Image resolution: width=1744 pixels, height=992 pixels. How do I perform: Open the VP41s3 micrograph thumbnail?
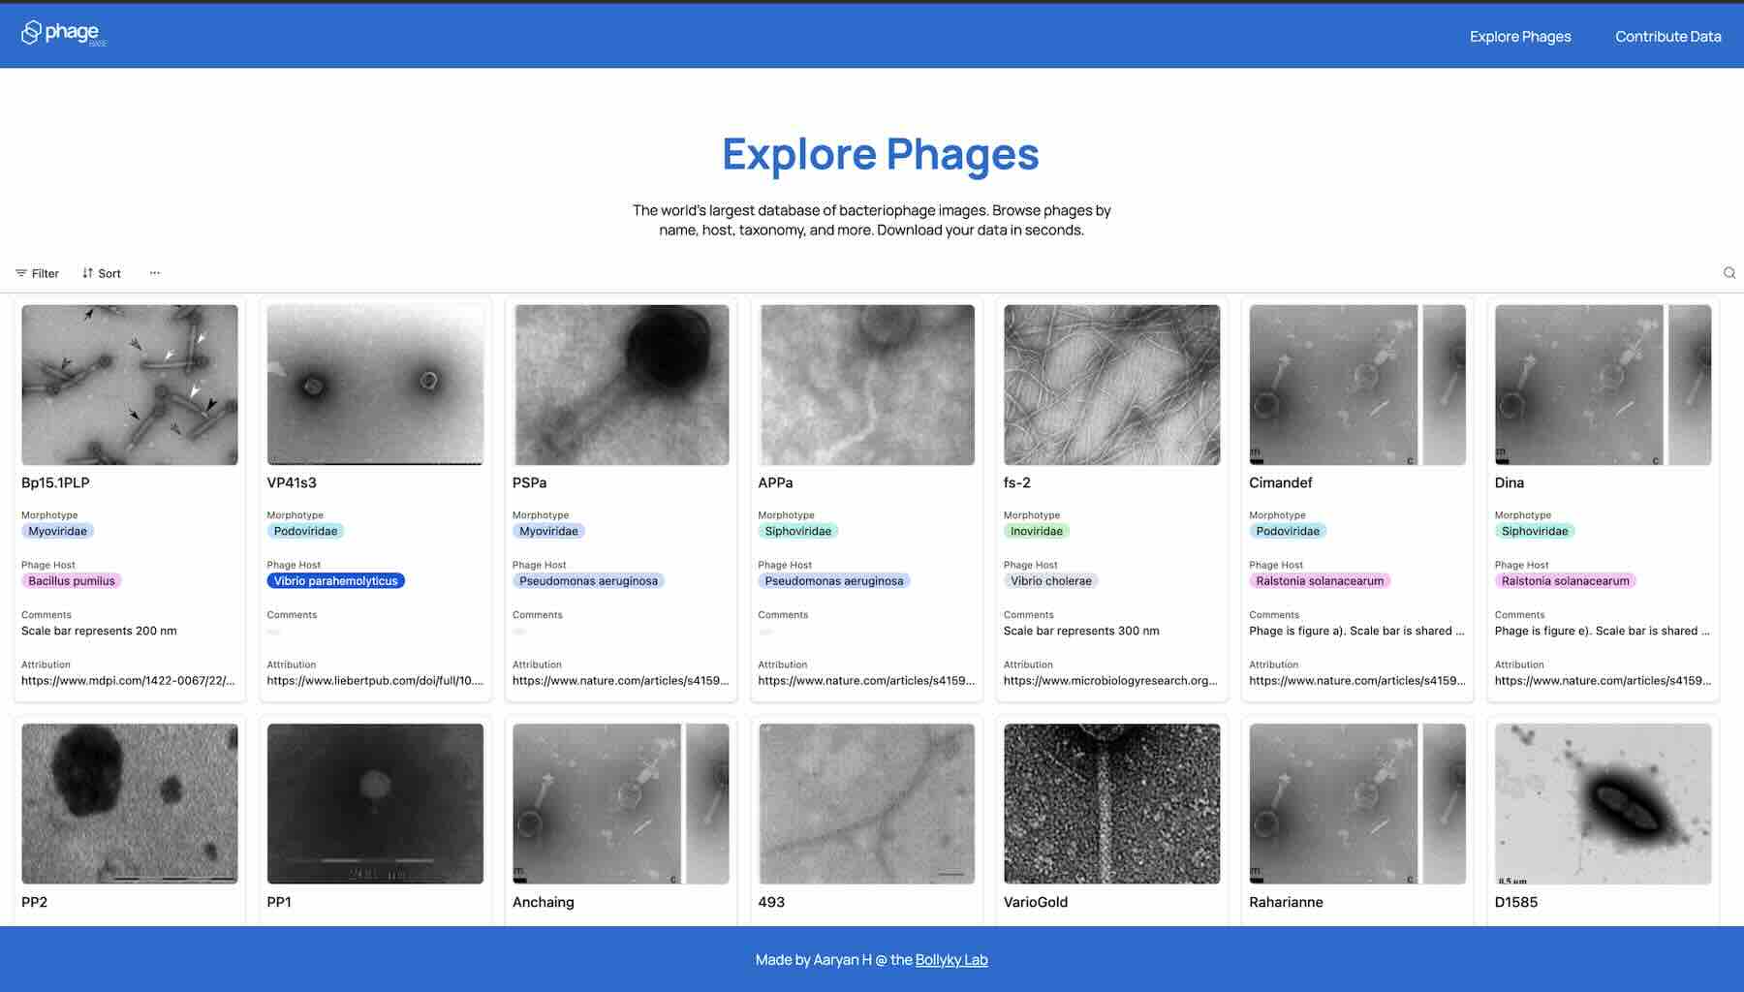[x=375, y=385]
